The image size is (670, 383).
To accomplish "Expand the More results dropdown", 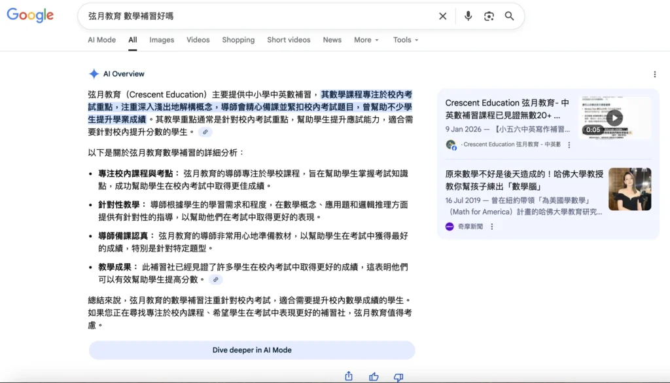I will [366, 40].
